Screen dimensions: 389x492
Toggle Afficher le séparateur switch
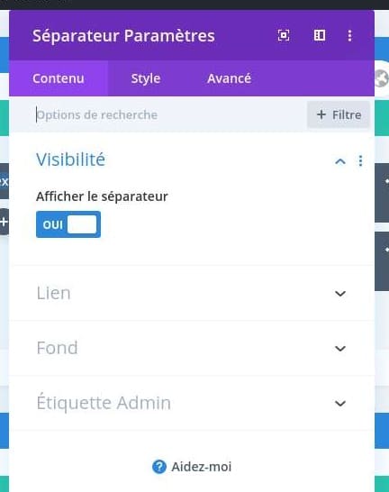point(68,224)
